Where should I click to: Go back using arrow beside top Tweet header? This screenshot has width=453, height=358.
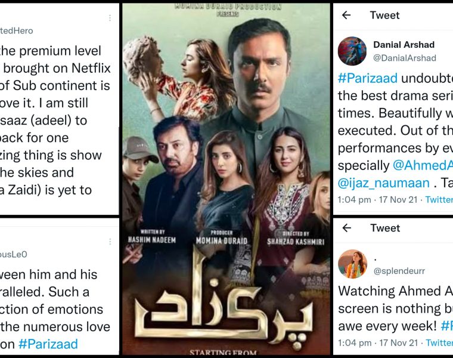[346, 16]
